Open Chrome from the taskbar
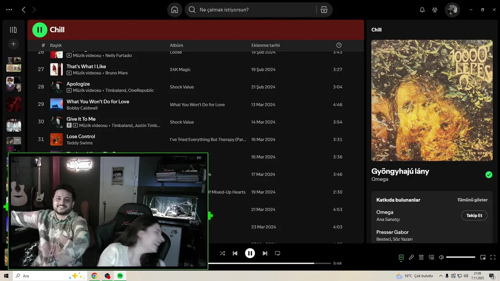The width and height of the screenshot is (500, 281). point(94,276)
